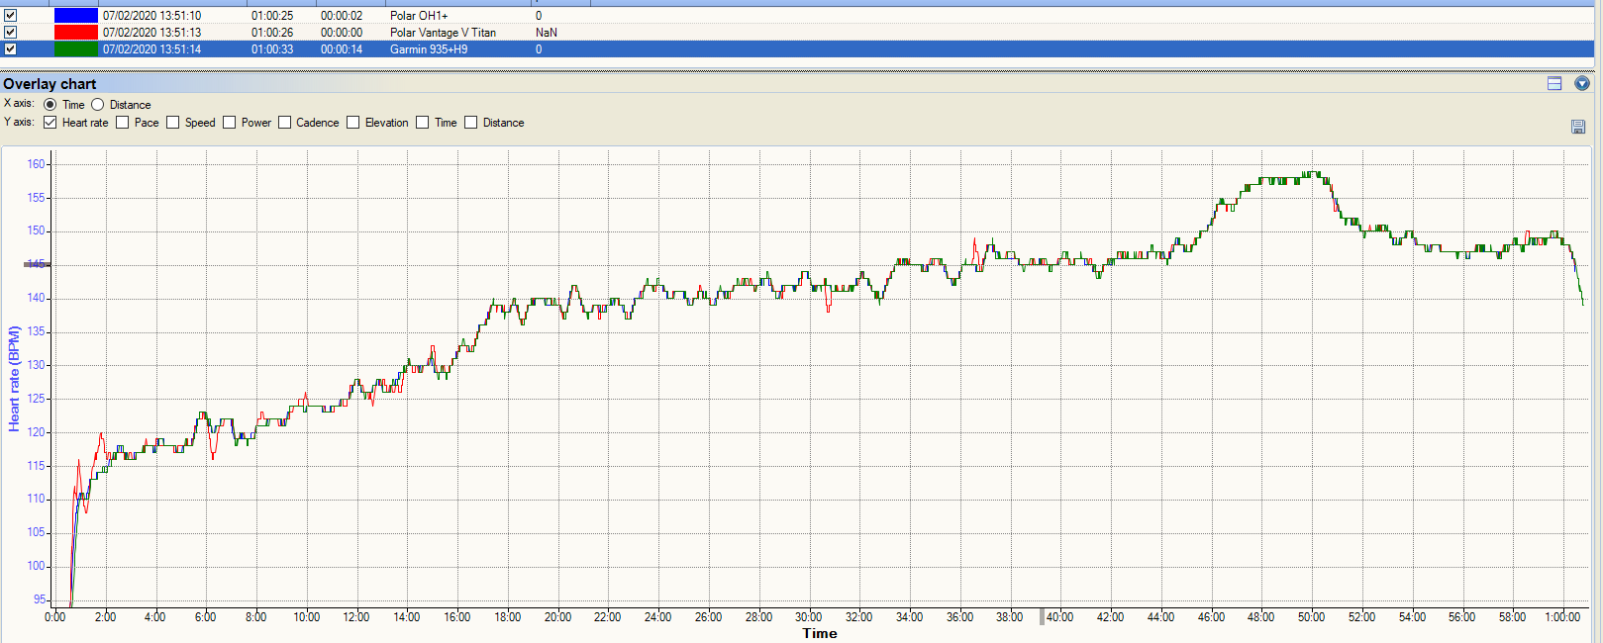The image size is (1603, 643).
Task: Click the duration '01:00:25' cell
Action: [272, 16]
